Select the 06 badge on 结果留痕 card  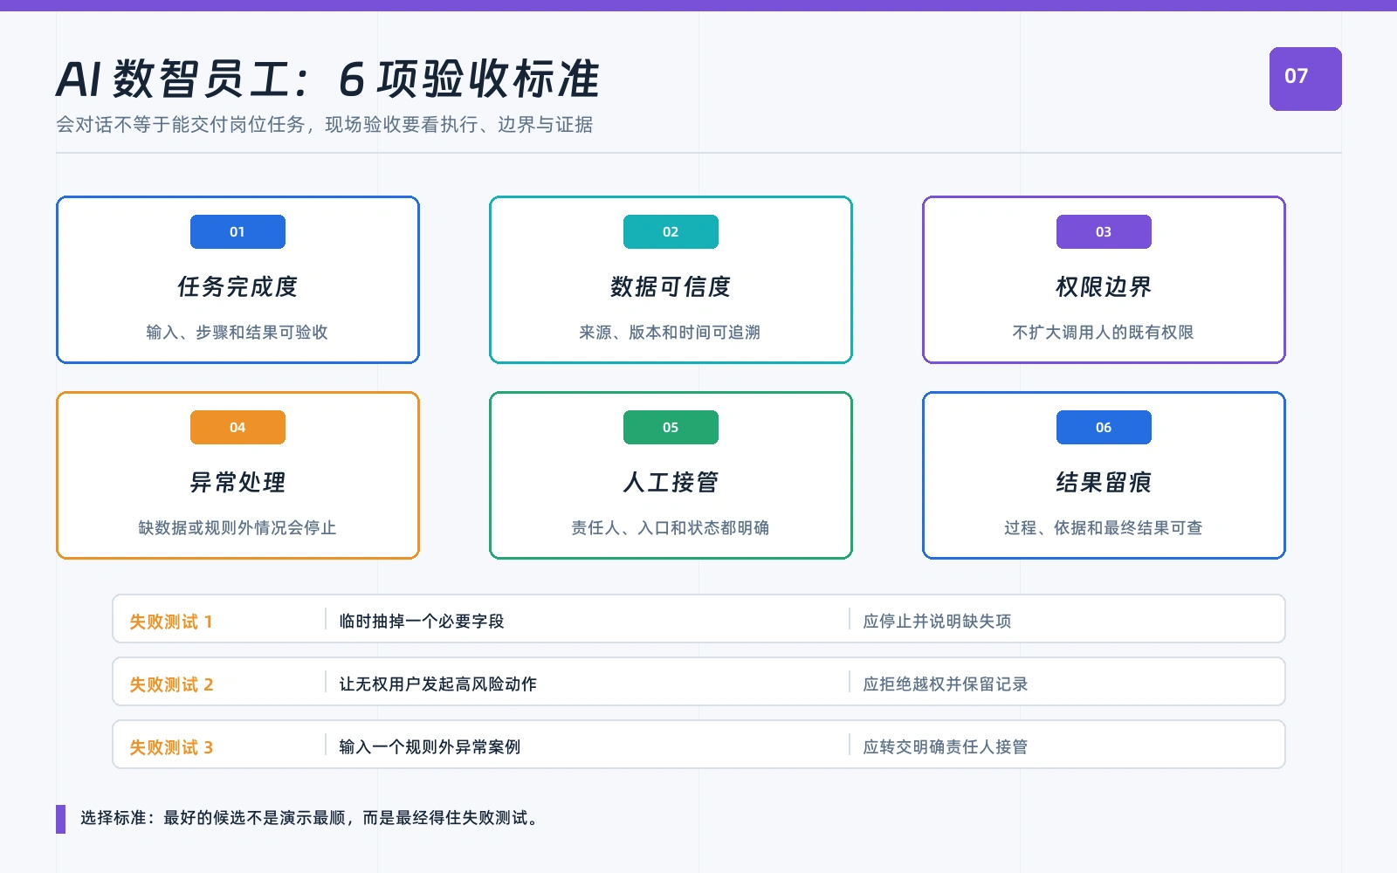coord(1104,427)
